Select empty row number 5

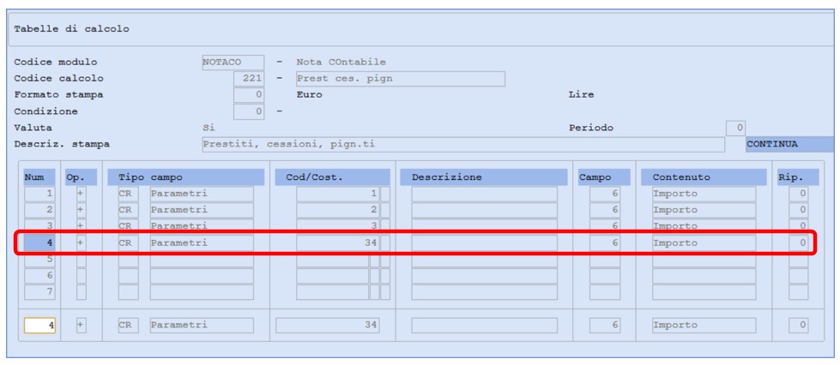[x=39, y=260]
